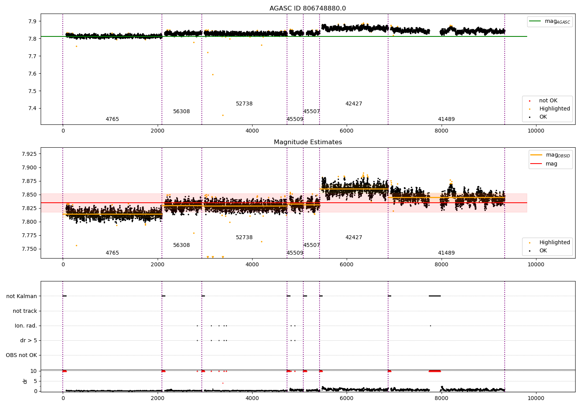This screenshot has height=407, width=581.
Task: Select the 7.6 y-axis tick label
Action: (33, 74)
